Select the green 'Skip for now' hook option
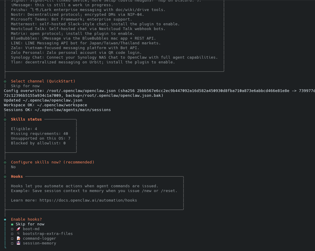The image size is (315, 251). click(x=30, y=224)
